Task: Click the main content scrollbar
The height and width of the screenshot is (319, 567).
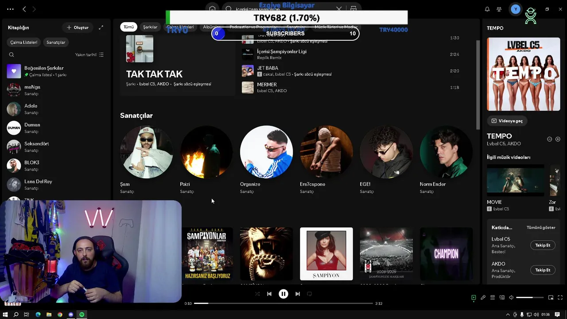Action: 478,84
